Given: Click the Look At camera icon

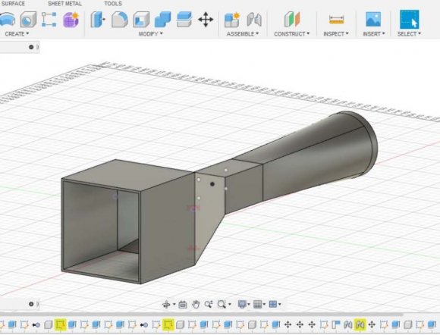Looking at the screenshot, I should pos(183,304).
